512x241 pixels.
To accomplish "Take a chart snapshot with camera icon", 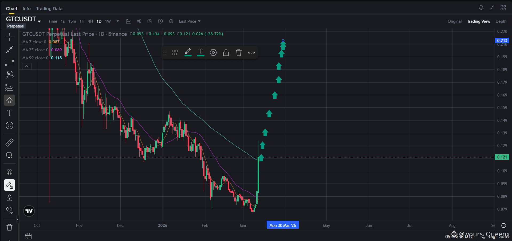I will (x=150, y=21).
